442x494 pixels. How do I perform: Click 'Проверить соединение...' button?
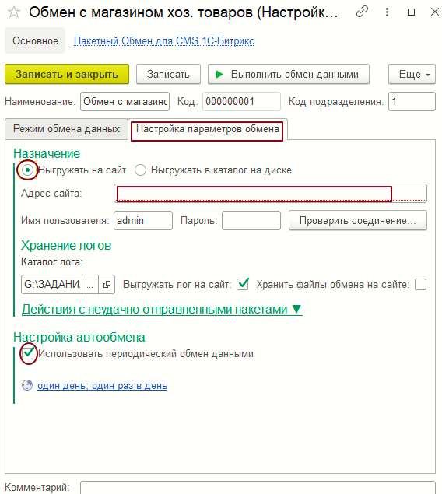(x=358, y=220)
